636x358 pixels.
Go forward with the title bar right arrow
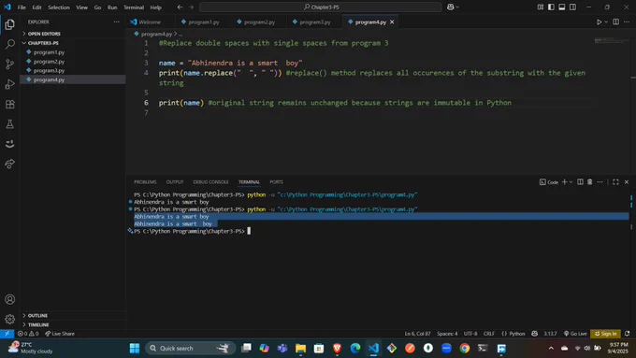click(x=191, y=7)
